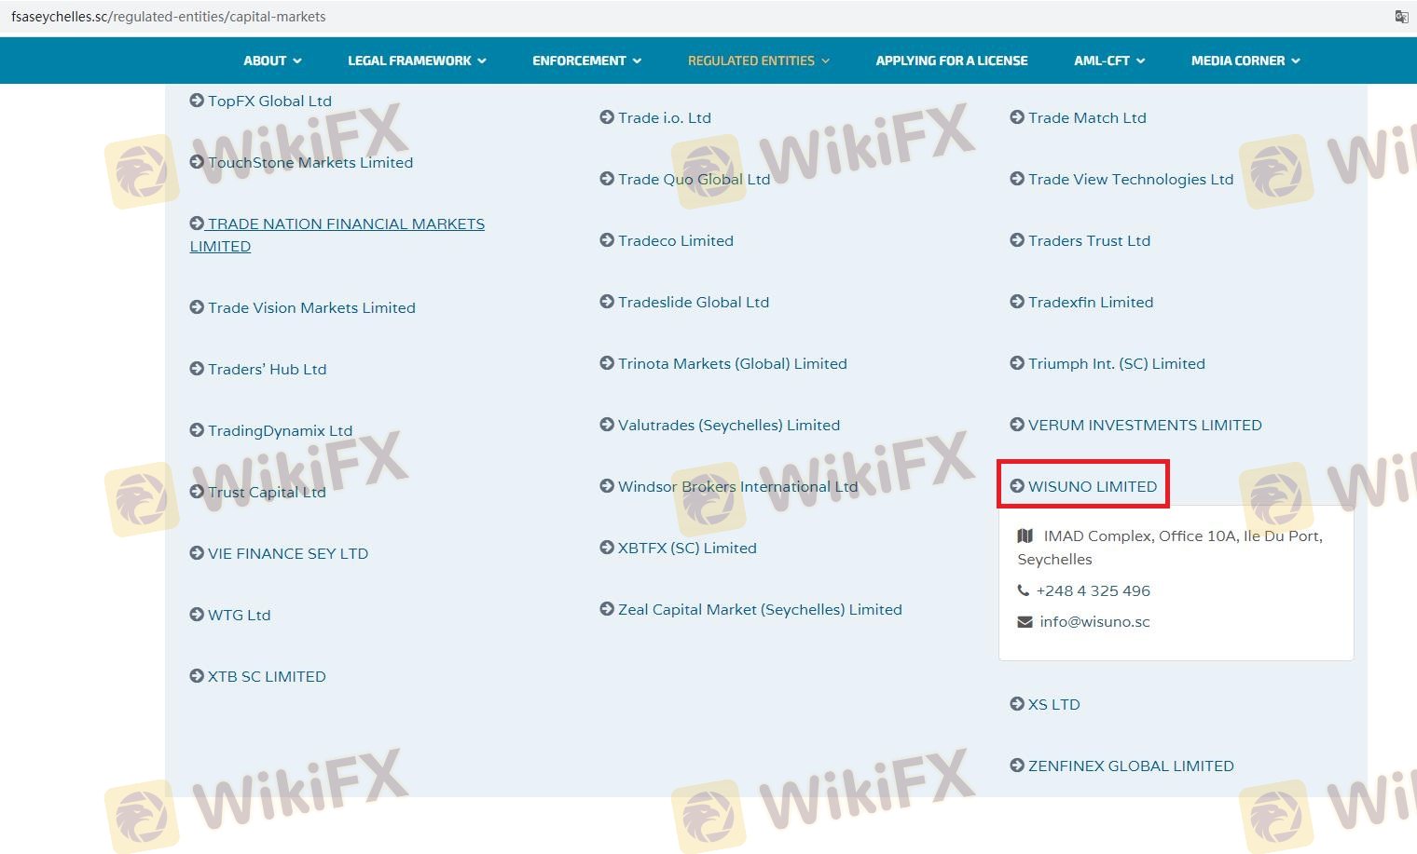Click the info@wisuno.sc email address

(1094, 621)
